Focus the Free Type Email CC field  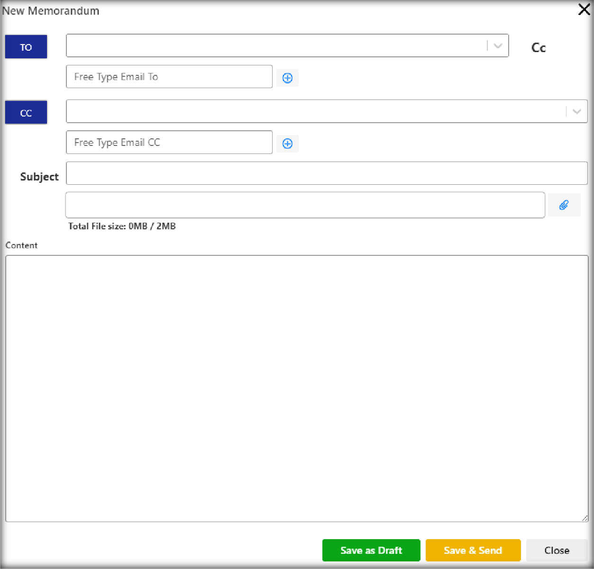point(169,143)
